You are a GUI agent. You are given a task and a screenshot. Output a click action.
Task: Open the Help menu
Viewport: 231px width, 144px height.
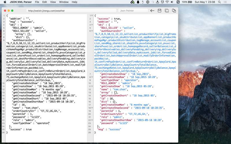[x=74, y=2]
